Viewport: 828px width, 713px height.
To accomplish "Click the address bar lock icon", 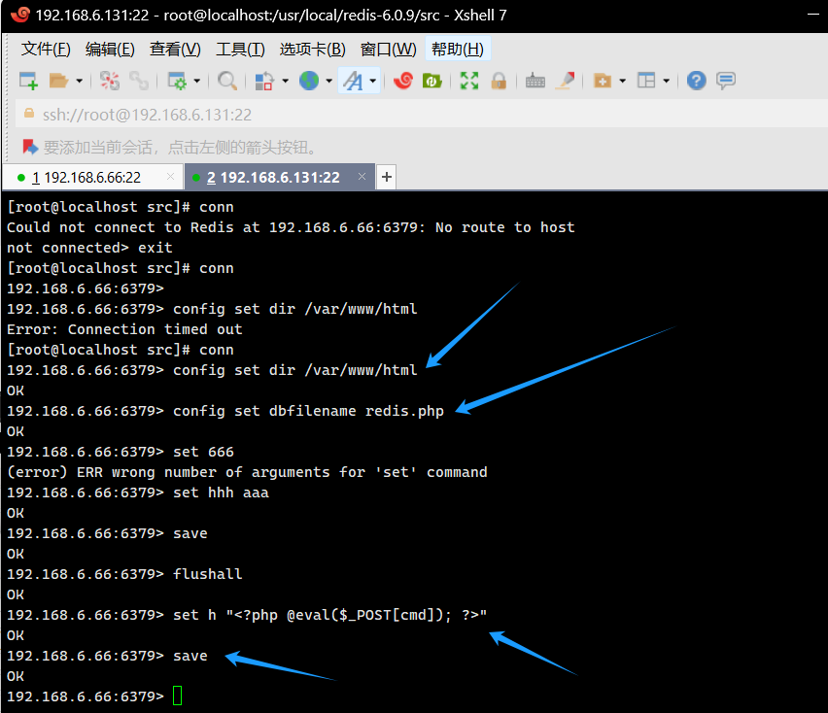I will coord(29,114).
